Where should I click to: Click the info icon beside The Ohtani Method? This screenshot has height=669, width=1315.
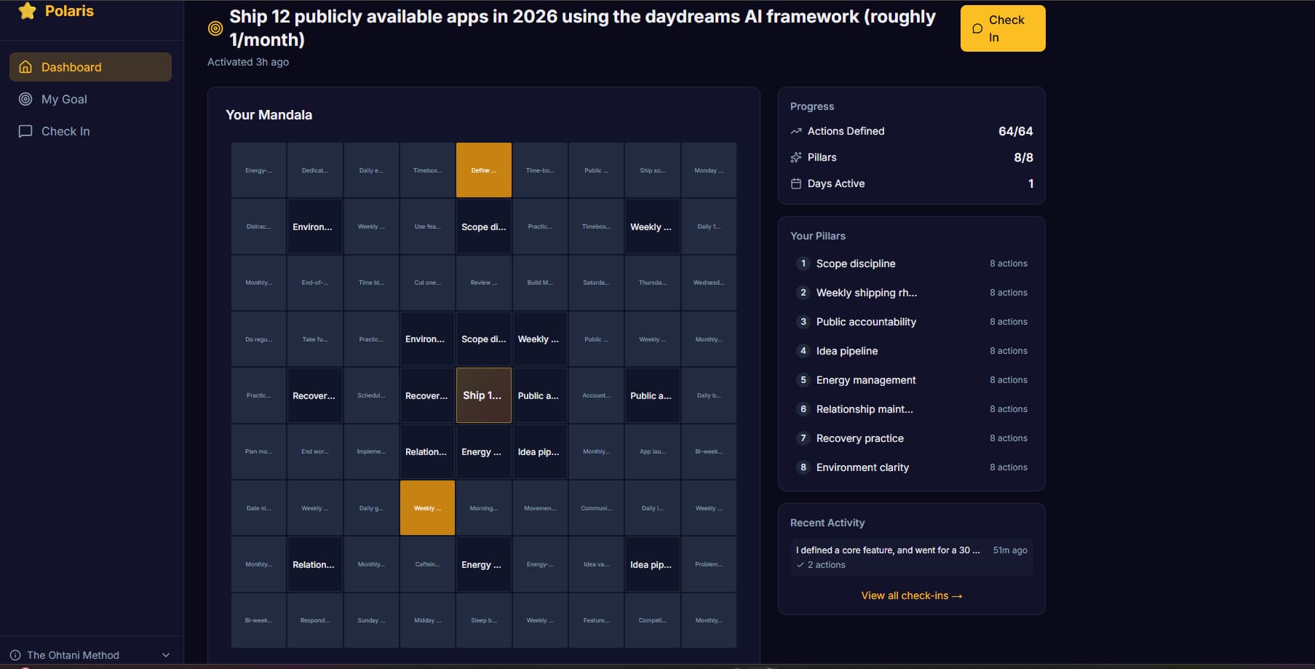(15, 655)
